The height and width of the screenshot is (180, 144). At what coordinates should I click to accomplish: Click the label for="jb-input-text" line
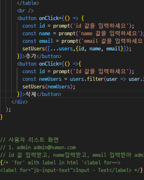72,170
